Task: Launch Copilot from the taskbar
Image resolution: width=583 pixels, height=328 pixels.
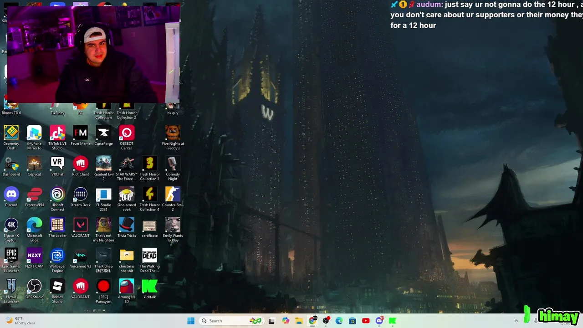Action: pos(286,321)
